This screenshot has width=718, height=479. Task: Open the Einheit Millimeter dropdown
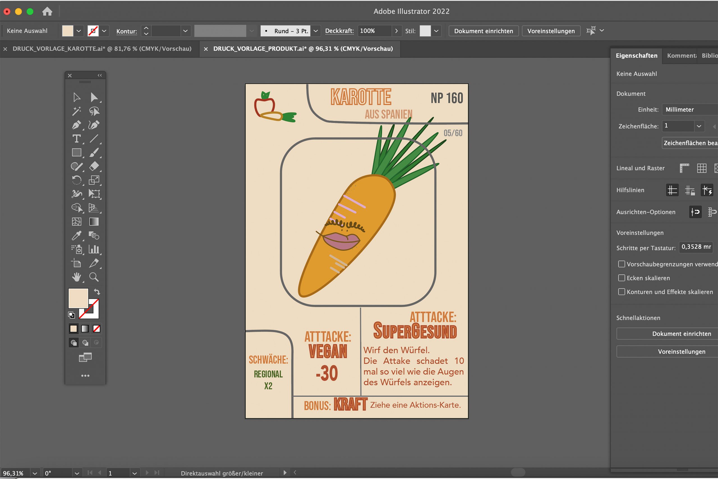(x=690, y=109)
